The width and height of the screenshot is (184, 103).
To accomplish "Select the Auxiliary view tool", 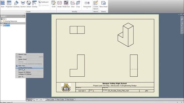I will tap(16, 4).
